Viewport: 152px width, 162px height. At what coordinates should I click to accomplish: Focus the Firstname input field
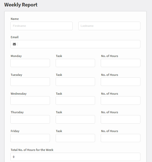pyautogui.click(x=41, y=26)
